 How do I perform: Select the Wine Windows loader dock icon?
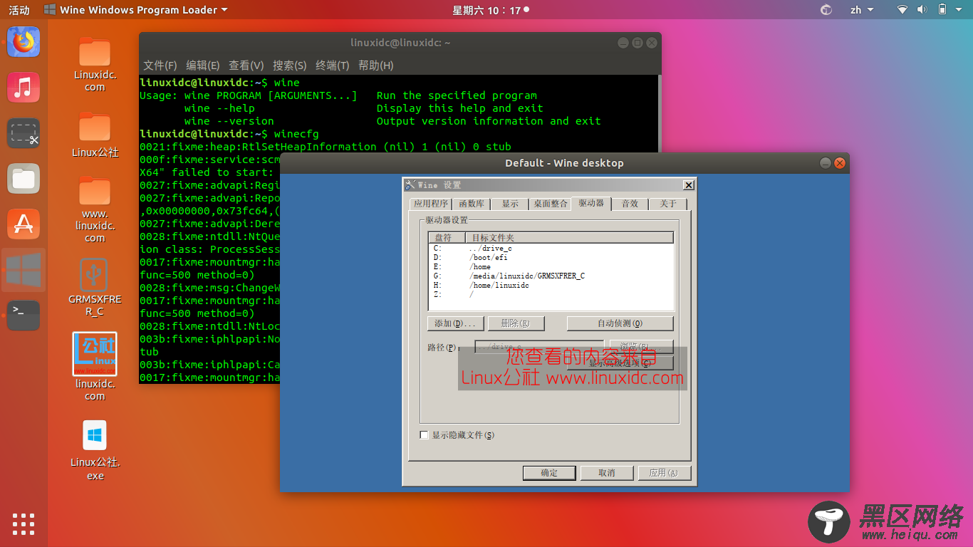pos(24,270)
